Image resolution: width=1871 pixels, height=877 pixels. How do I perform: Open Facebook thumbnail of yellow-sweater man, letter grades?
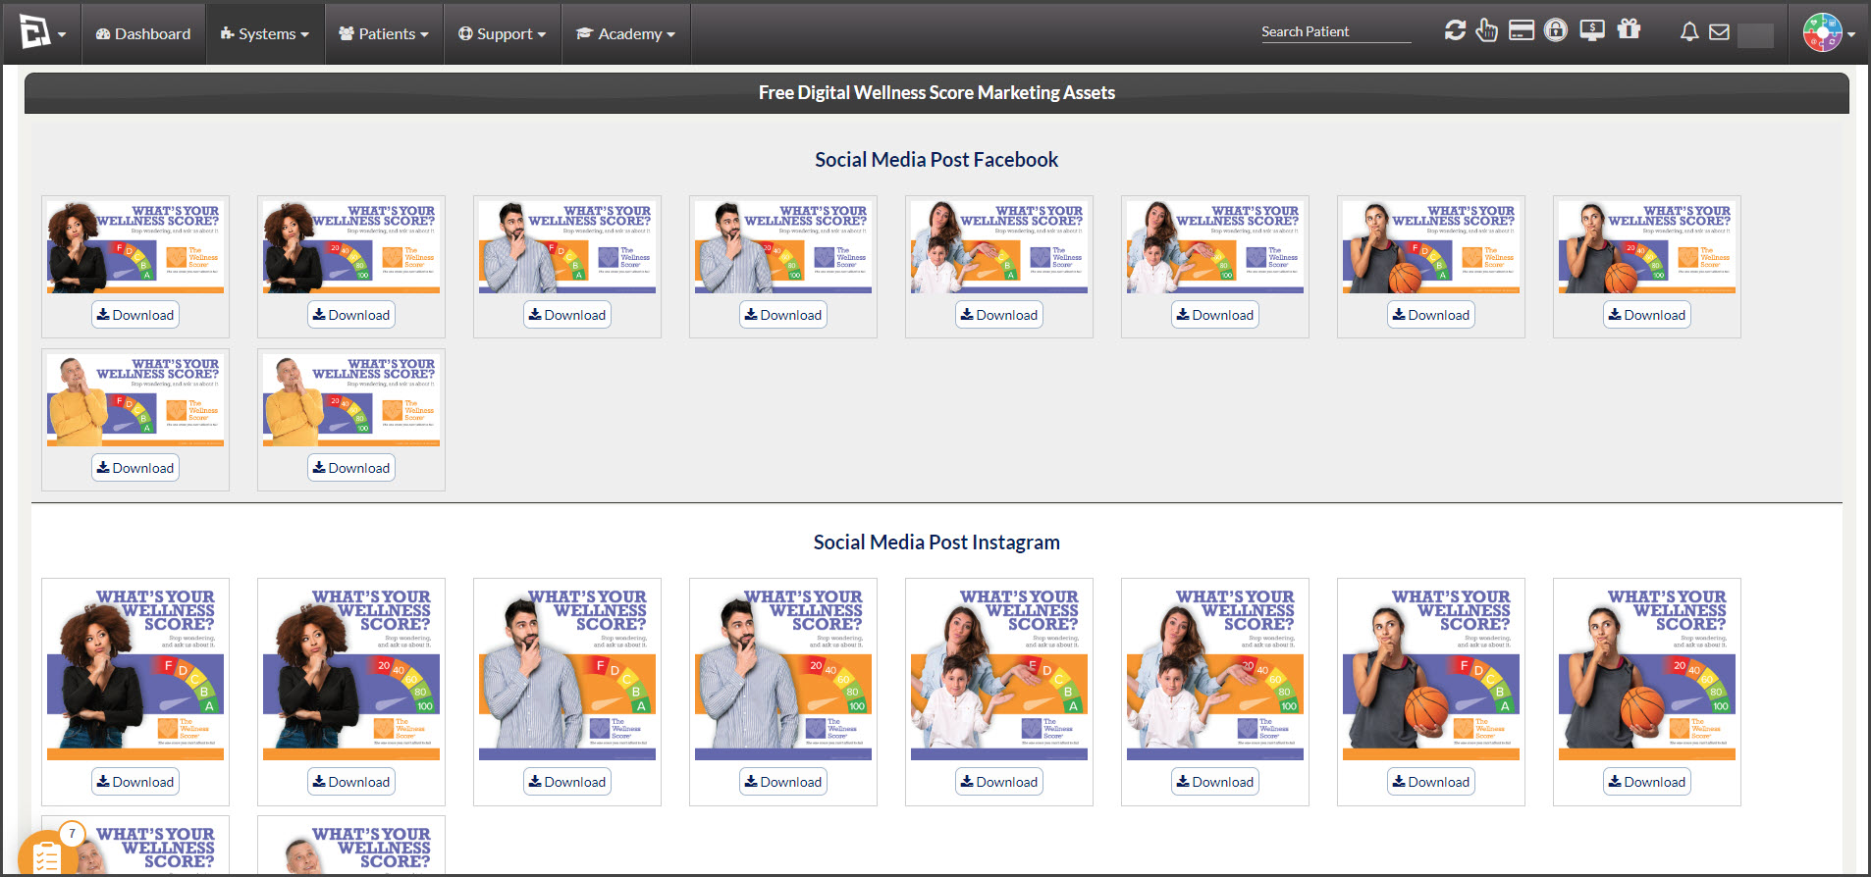pyautogui.click(x=135, y=400)
